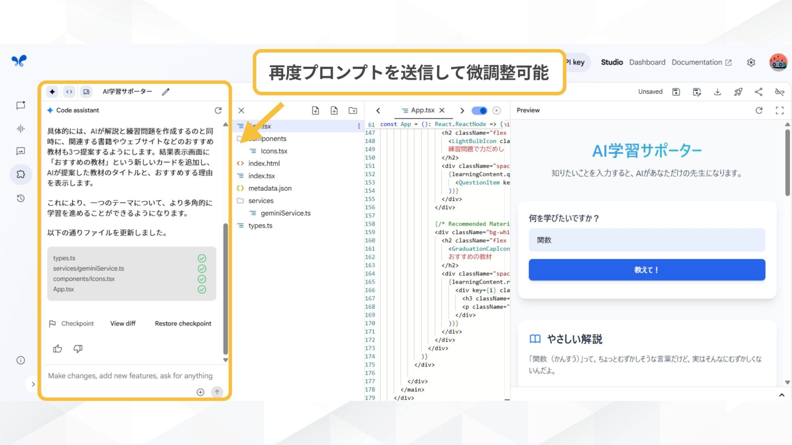Refresh the Preview panel
Image resolution: width=792 pixels, height=445 pixels.
[x=759, y=110]
